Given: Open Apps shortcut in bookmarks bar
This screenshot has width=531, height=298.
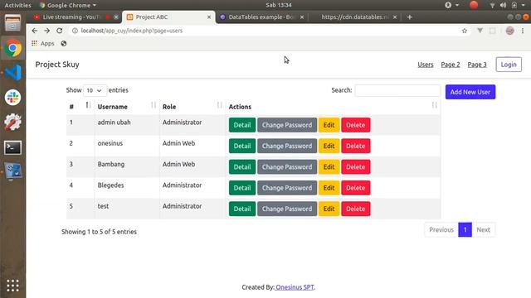Looking at the screenshot, I should (x=43, y=44).
